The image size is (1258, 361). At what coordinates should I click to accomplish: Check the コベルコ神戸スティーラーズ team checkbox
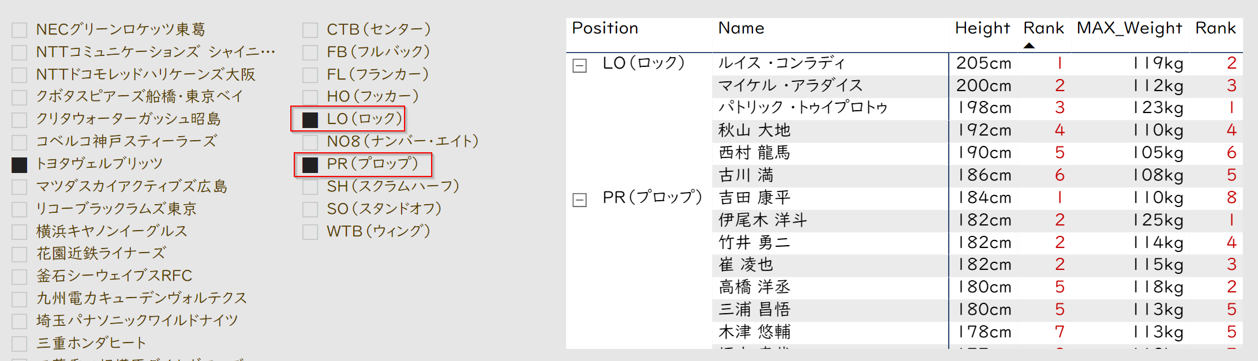(x=20, y=142)
